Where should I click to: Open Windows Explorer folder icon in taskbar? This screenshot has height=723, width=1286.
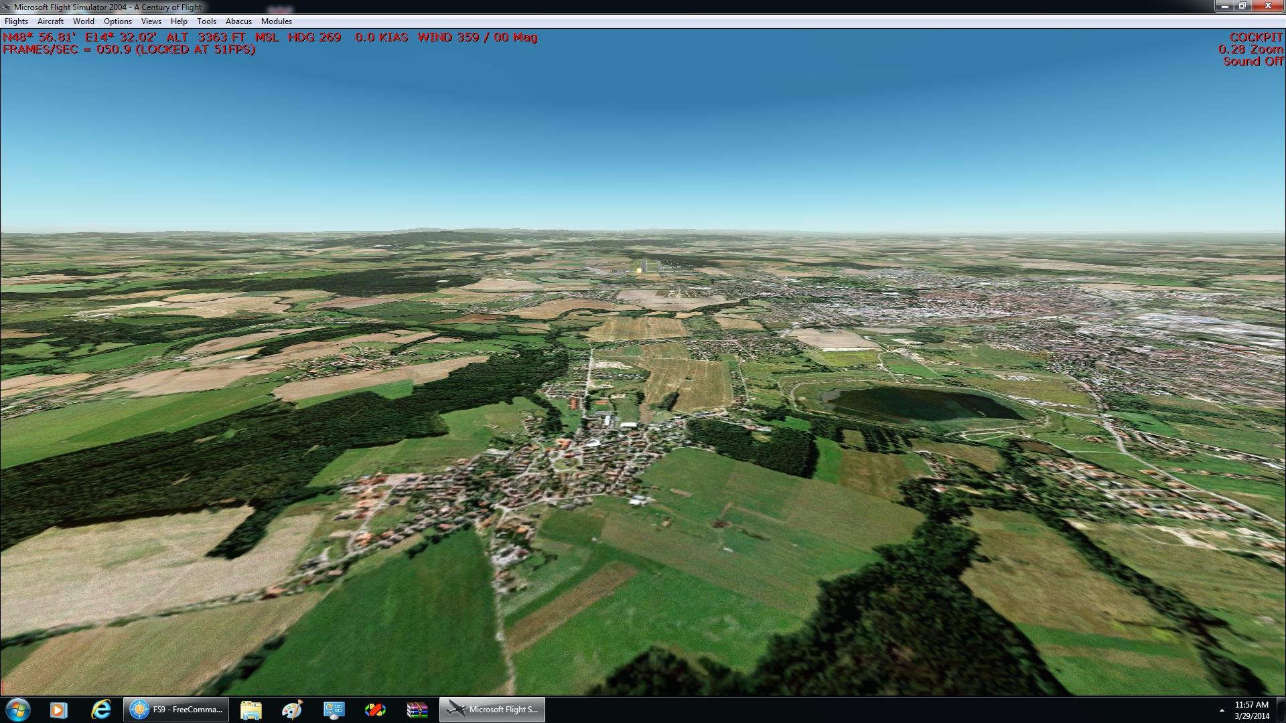tap(251, 710)
